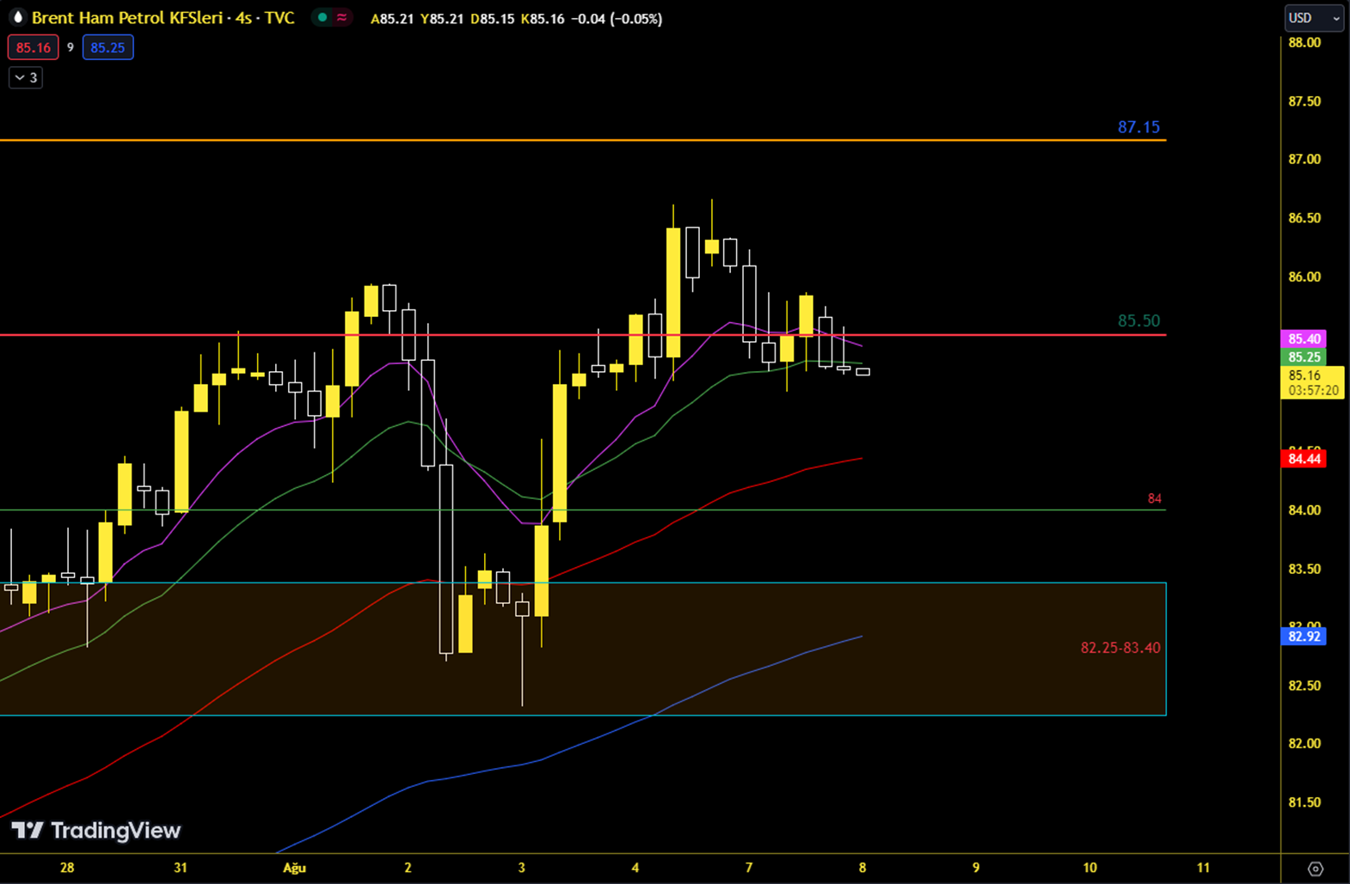Click the Brent Ham Petrol KFSleri symbol title
The image size is (1350, 884).
(127, 17)
